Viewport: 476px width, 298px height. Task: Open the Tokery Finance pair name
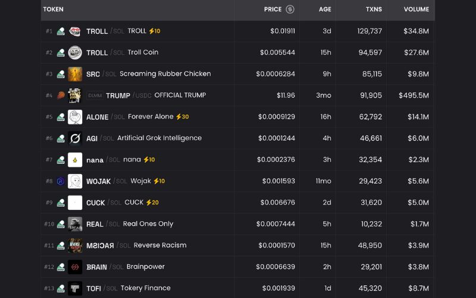145,288
